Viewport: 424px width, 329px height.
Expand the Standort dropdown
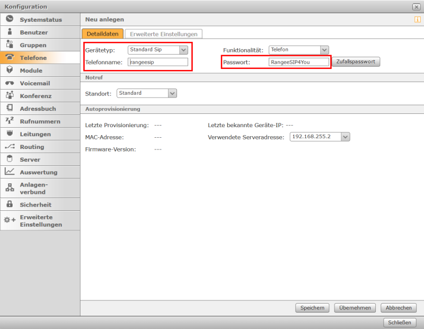click(x=172, y=93)
